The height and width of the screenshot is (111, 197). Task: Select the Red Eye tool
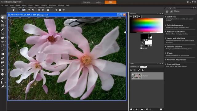2,42
